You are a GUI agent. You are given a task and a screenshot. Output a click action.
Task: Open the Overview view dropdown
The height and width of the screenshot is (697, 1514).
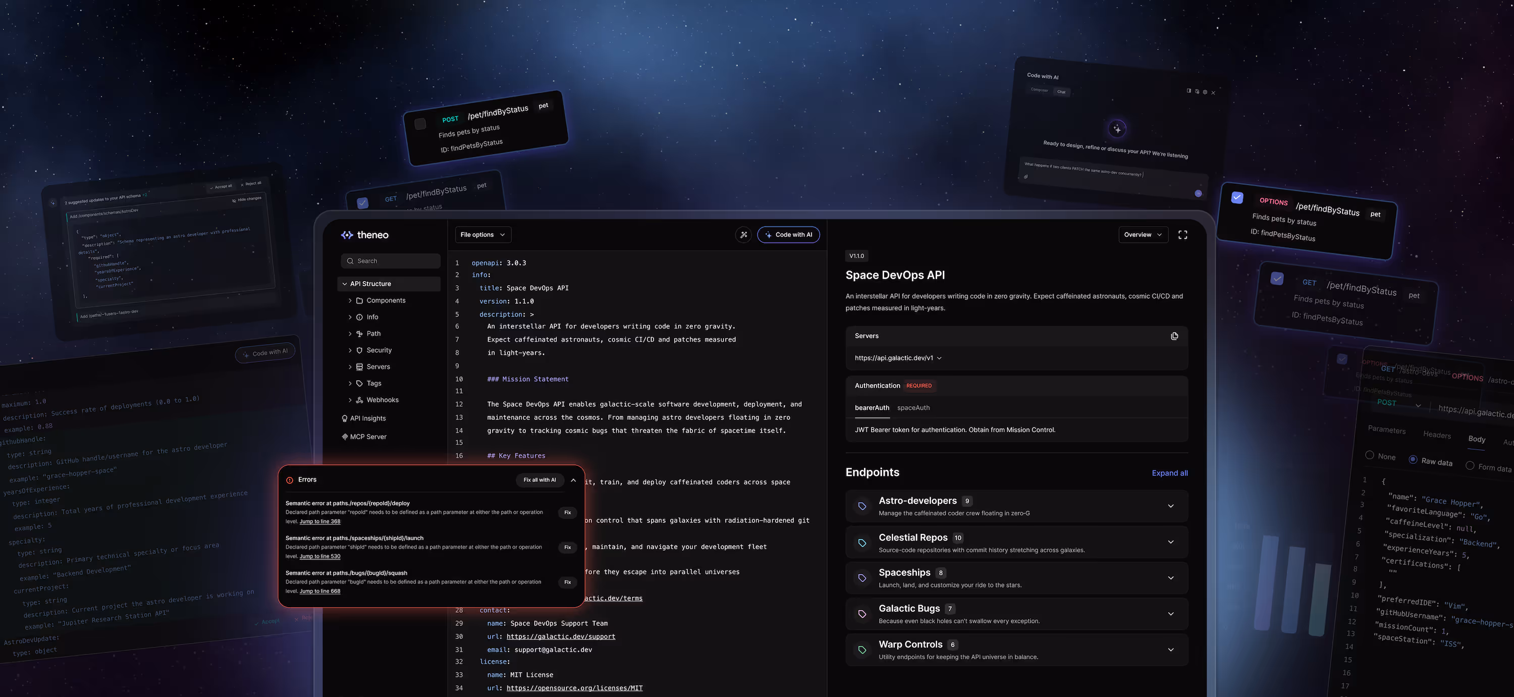click(1142, 235)
